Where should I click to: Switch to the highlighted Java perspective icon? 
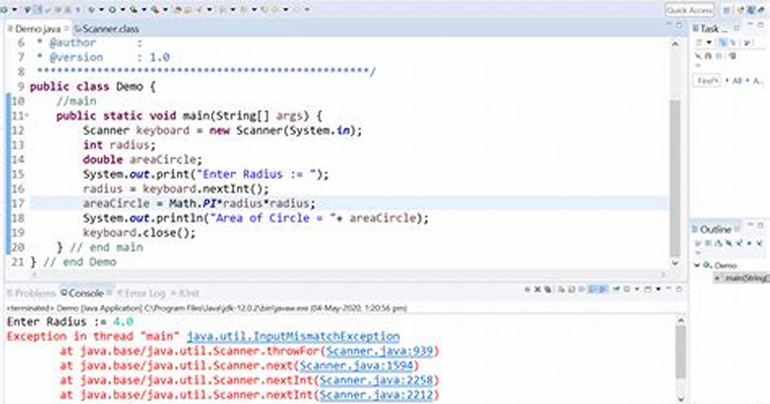tap(751, 10)
